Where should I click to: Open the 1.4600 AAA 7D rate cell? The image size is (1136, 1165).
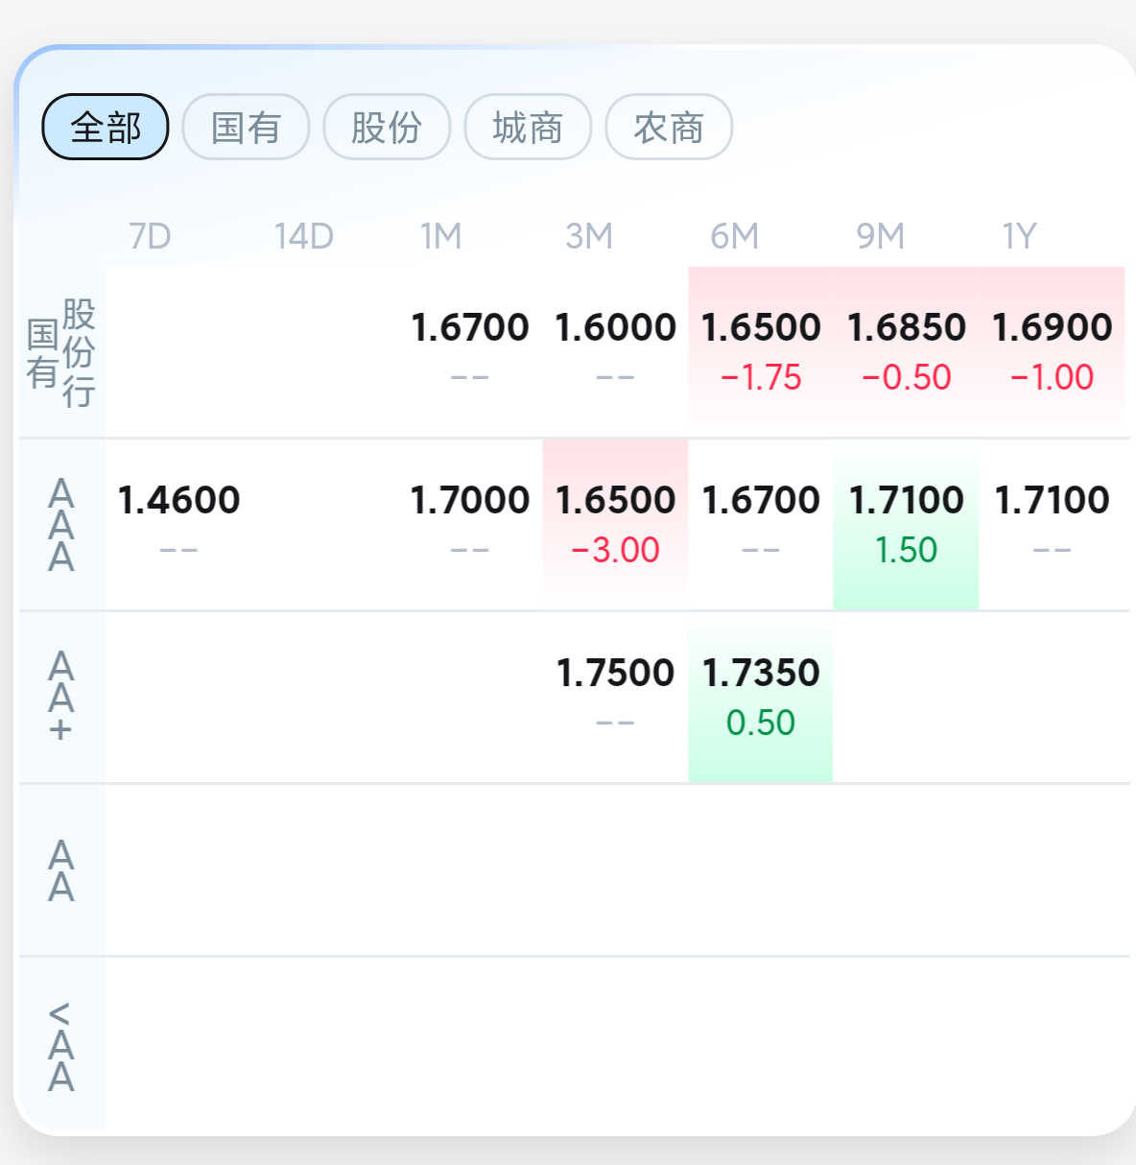178,523
